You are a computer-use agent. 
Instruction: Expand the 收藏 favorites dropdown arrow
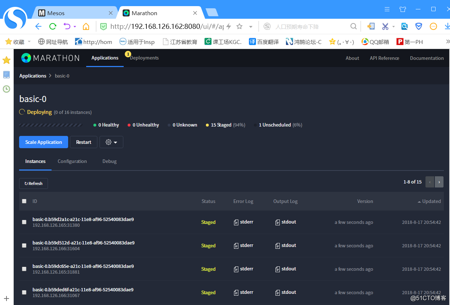[x=29, y=42]
